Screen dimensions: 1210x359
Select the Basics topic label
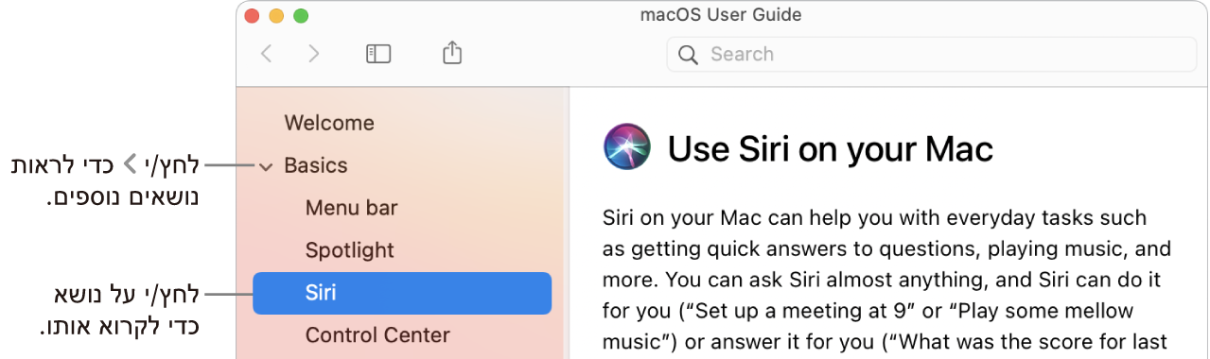(x=316, y=165)
